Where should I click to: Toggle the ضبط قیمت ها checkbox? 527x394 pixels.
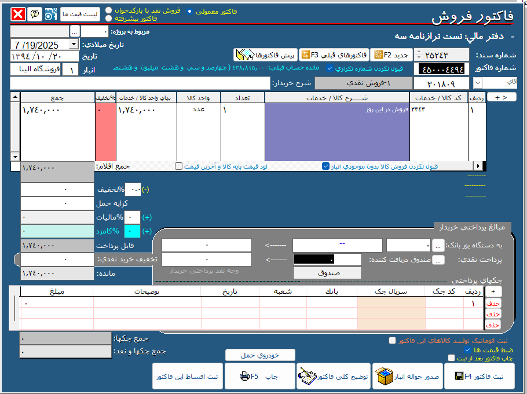coord(467,350)
